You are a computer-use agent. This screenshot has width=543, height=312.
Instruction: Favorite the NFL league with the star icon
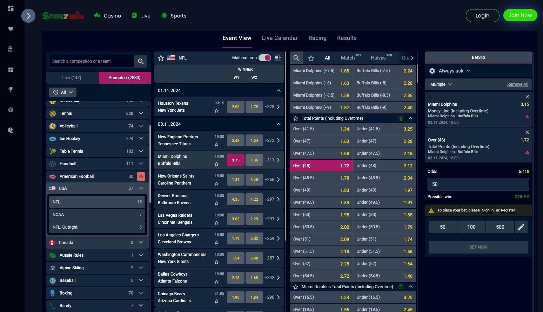(161, 58)
